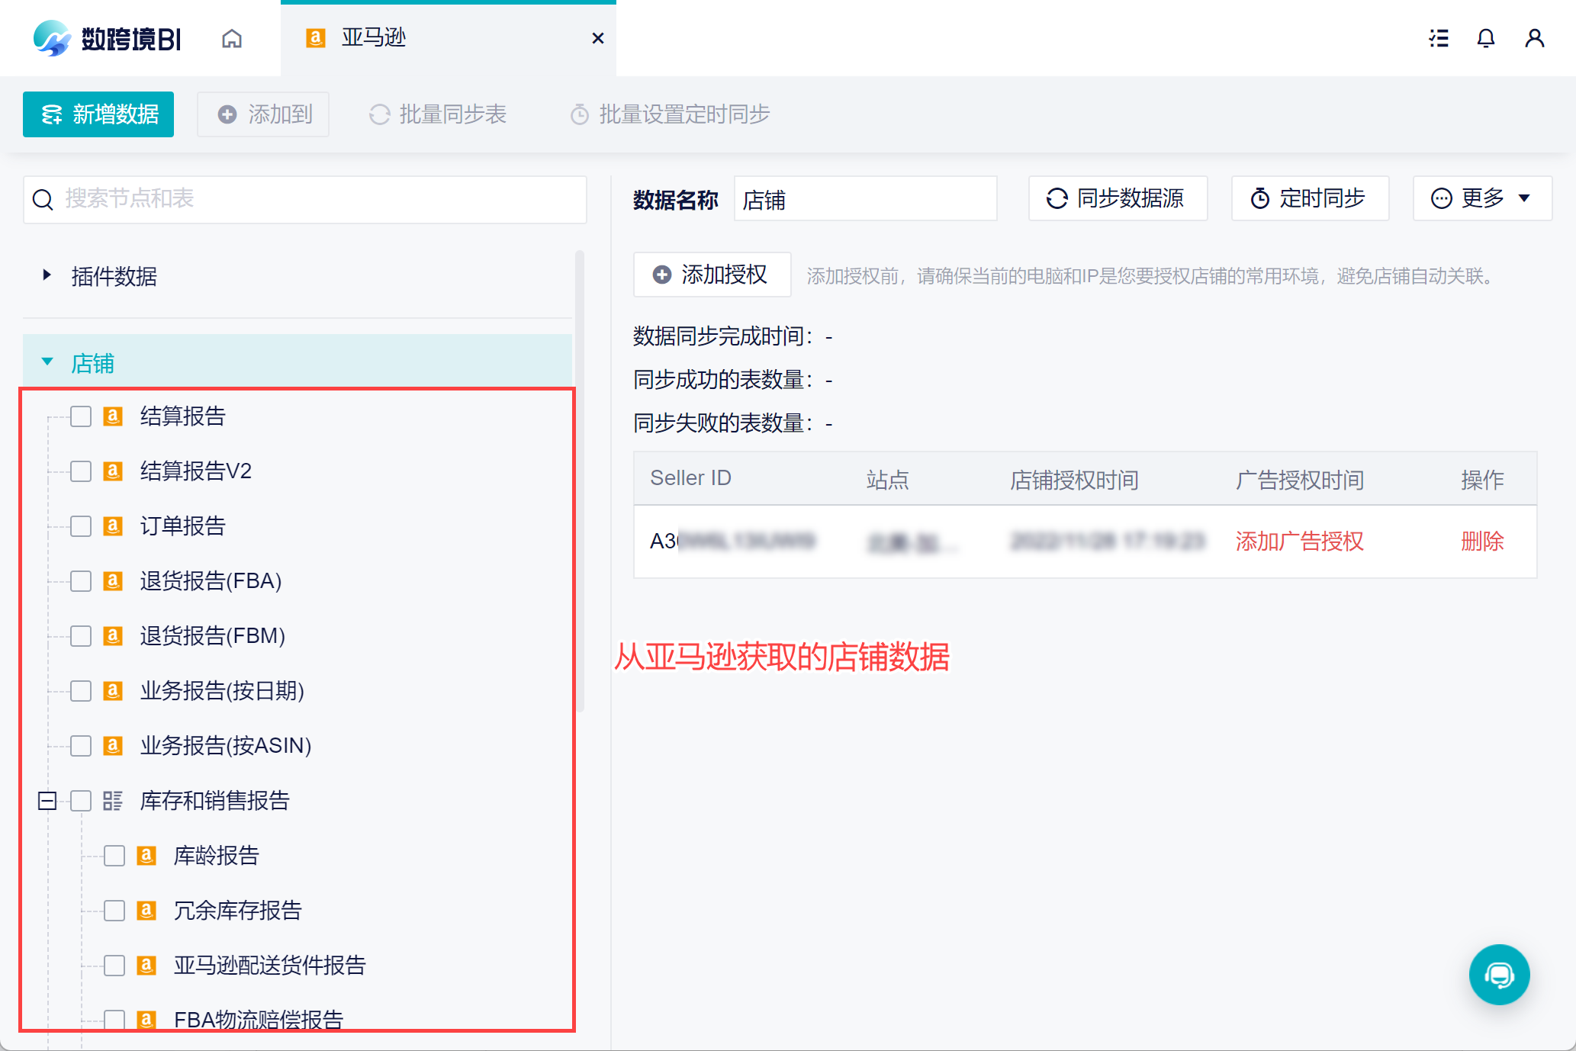Screen dimensions: 1576x1051
Task: Tick the 订单报告 checkbox
Action: (x=81, y=526)
